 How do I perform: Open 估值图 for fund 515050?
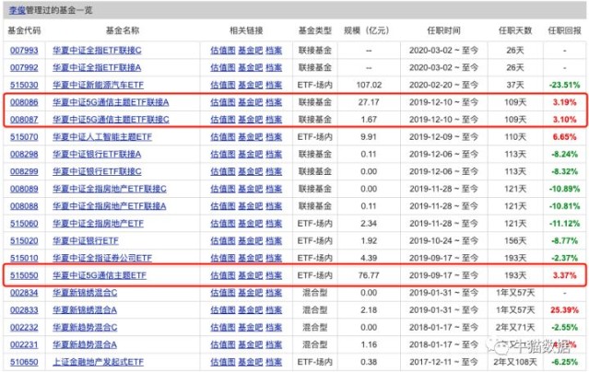223,275
